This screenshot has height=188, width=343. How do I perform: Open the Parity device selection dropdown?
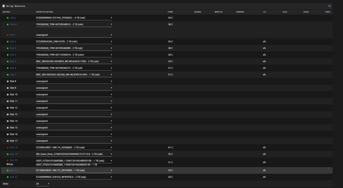tap(74, 18)
